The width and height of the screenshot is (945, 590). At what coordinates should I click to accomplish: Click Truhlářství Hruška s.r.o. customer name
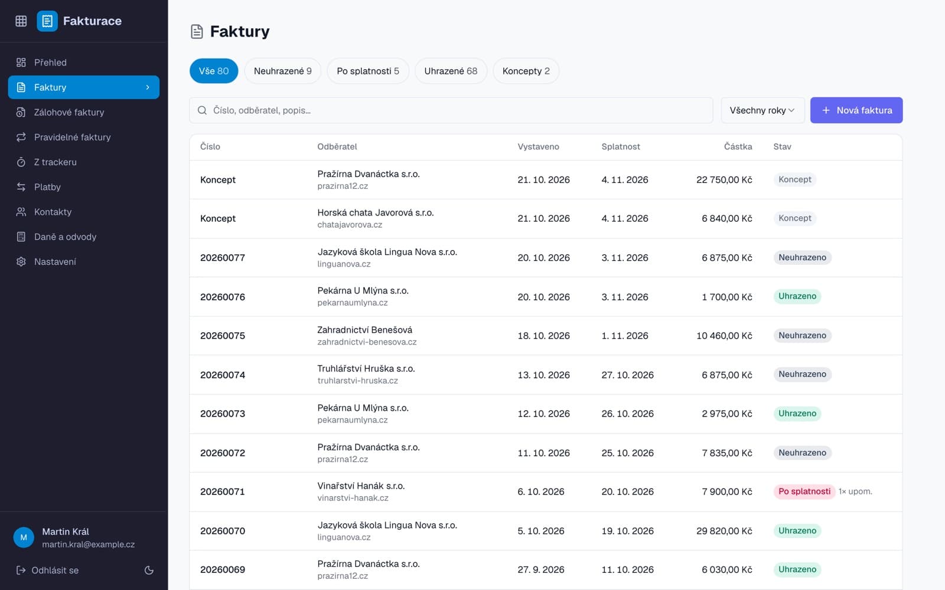(x=366, y=369)
